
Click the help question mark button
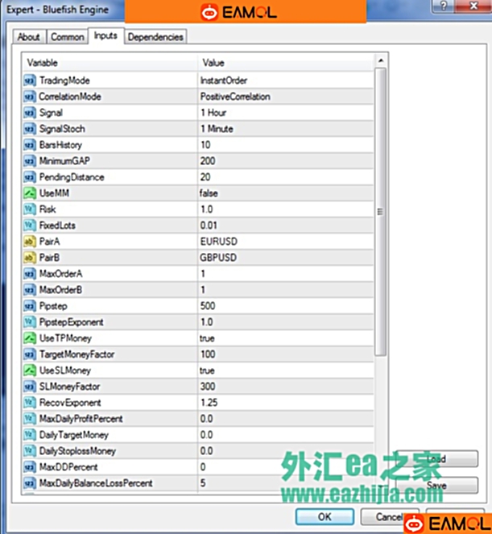(444, 6)
